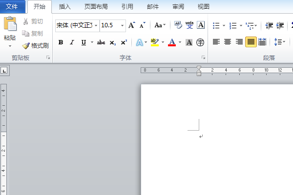Expand the text effects dropdown arrow
Viewport: 293px width, 195px height.
tap(146, 42)
